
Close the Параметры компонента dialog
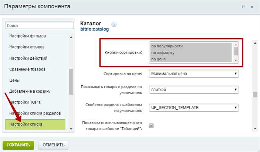point(252,7)
